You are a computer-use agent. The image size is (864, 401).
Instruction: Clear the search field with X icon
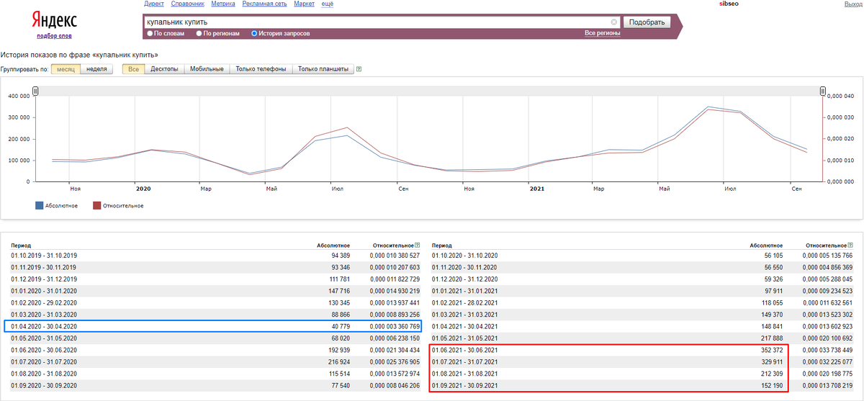tap(613, 22)
